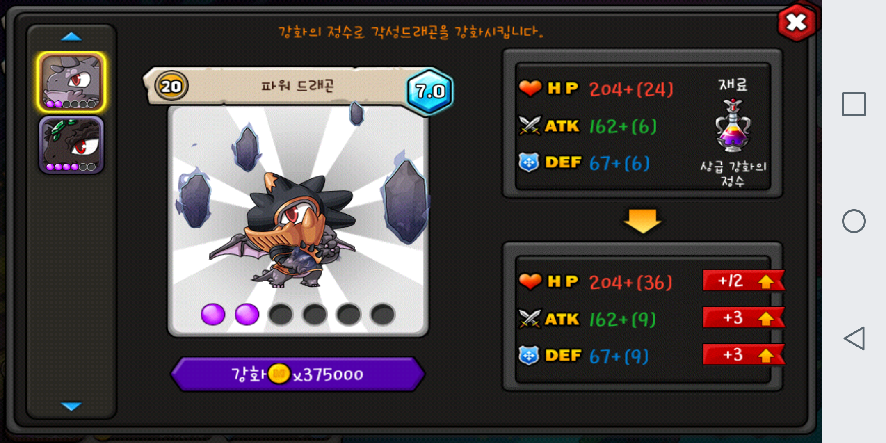Tap the enhancement potion material icon
Image resolution: width=886 pixels, height=443 pixels.
[x=733, y=126]
